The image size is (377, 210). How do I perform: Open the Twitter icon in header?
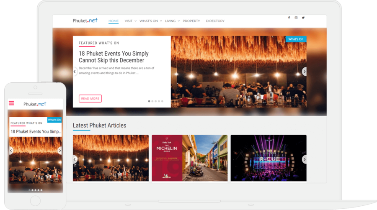click(303, 18)
